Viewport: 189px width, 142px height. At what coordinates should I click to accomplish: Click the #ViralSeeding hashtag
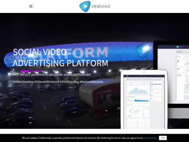coord(69,82)
